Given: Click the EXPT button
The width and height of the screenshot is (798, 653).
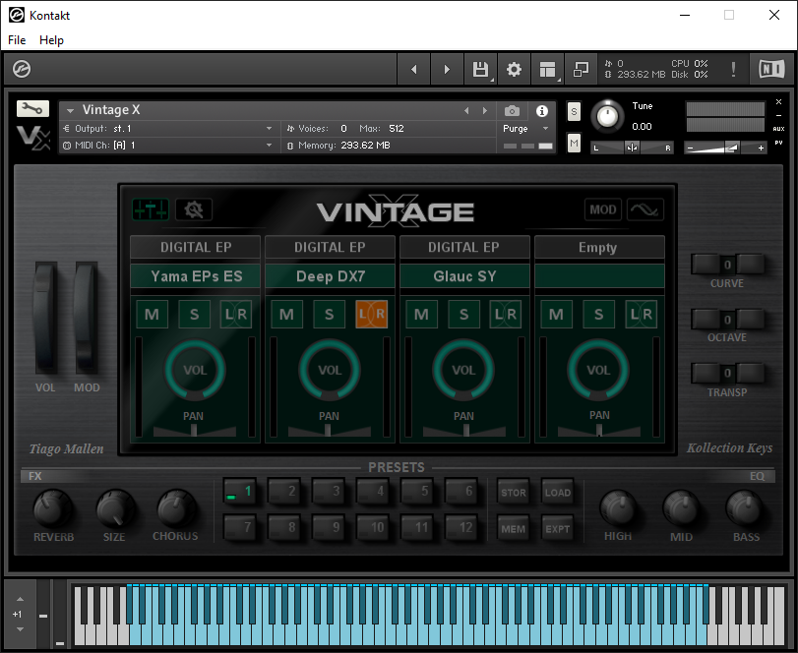Looking at the screenshot, I should [x=557, y=528].
